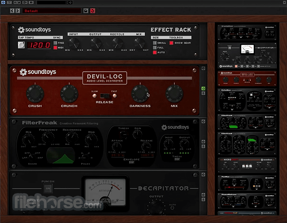The image size is (287, 223).
Task: Click the Devil-Loc MIX knob
Action: click(174, 93)
